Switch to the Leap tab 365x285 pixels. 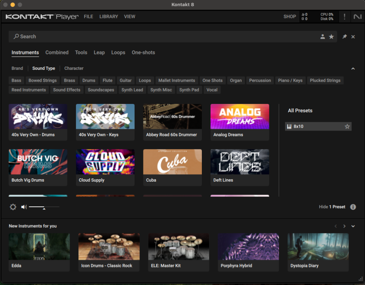coord(99,53)
